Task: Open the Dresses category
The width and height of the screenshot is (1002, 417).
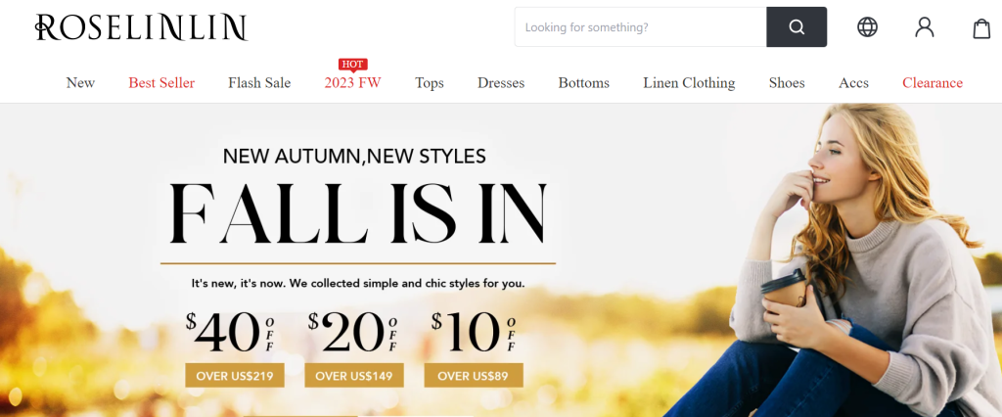Action: coord(501,82)
